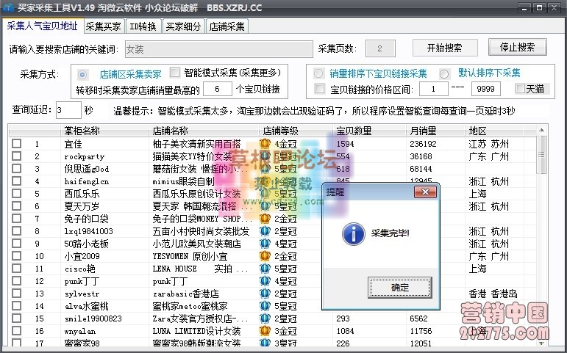Screen dimensions: 567x353
Task: Click the blue crown icon in row 8 lxq19841003
Action: coord(265,231)
